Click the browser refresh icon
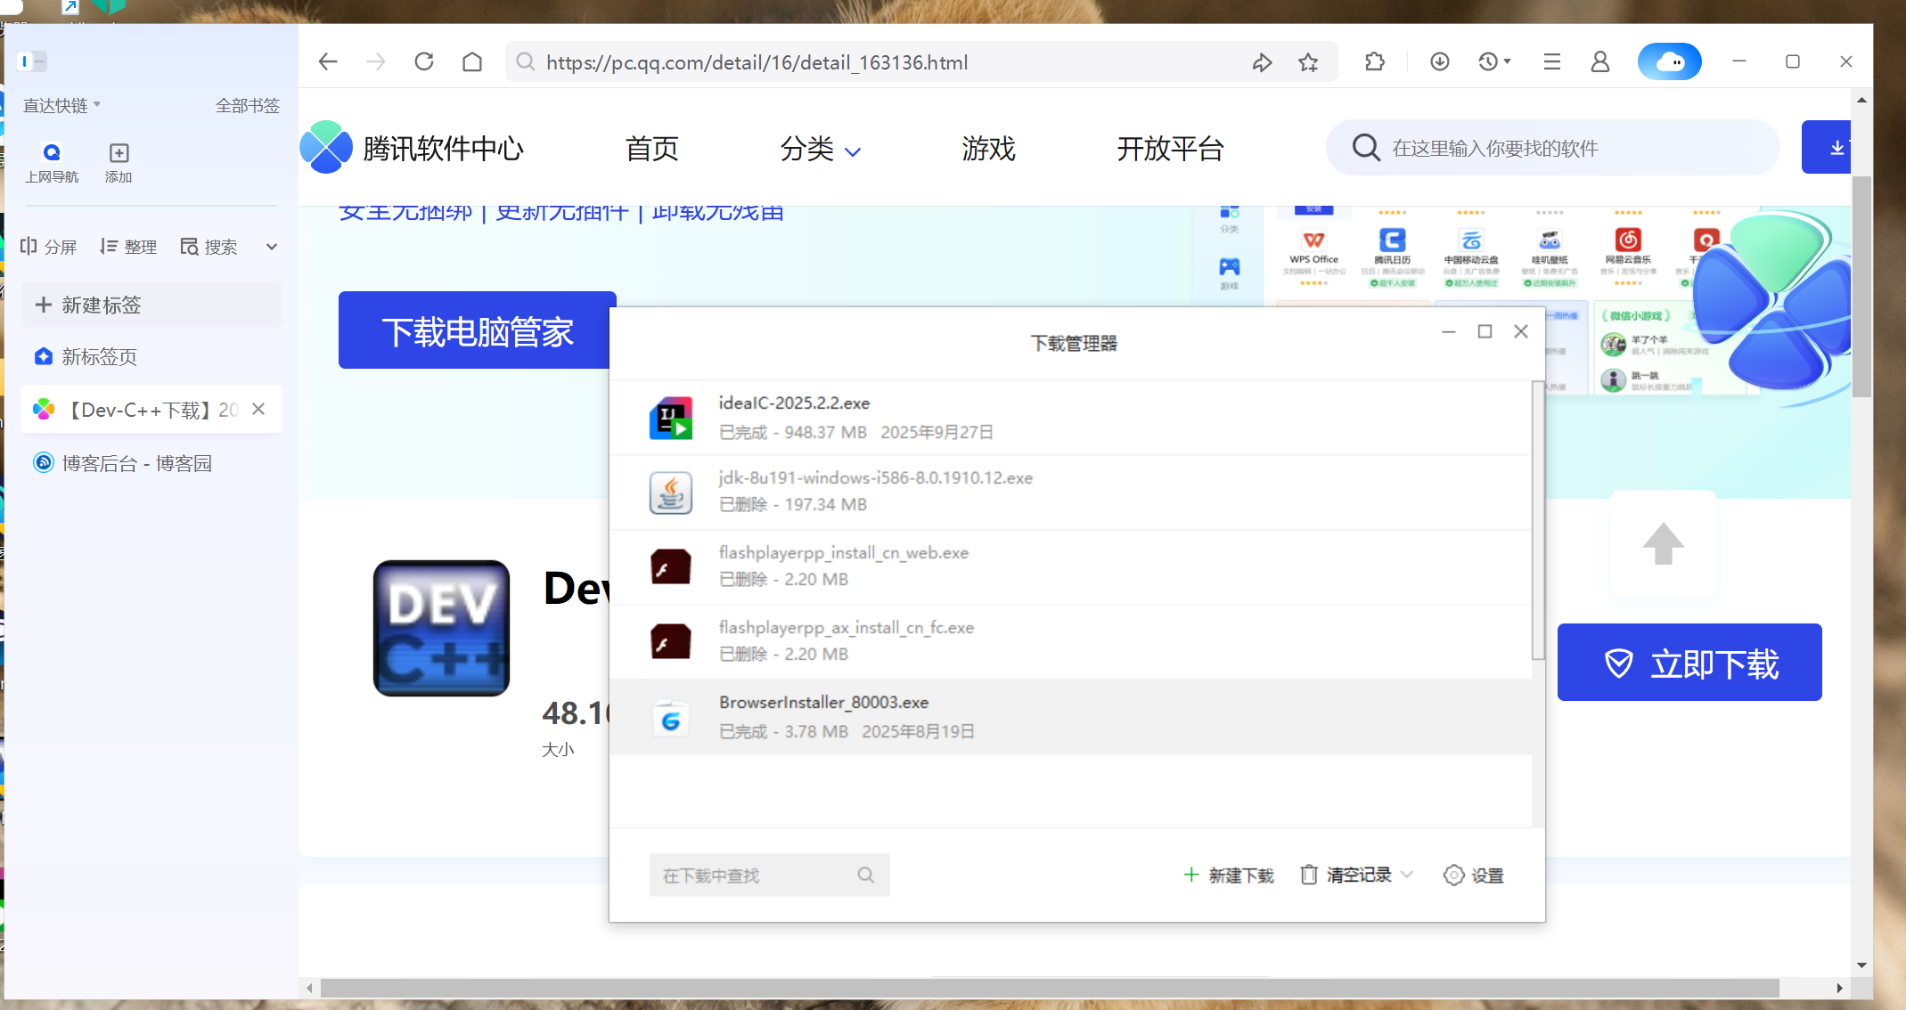The image size is (1906, 1010). tap(424, 61)
